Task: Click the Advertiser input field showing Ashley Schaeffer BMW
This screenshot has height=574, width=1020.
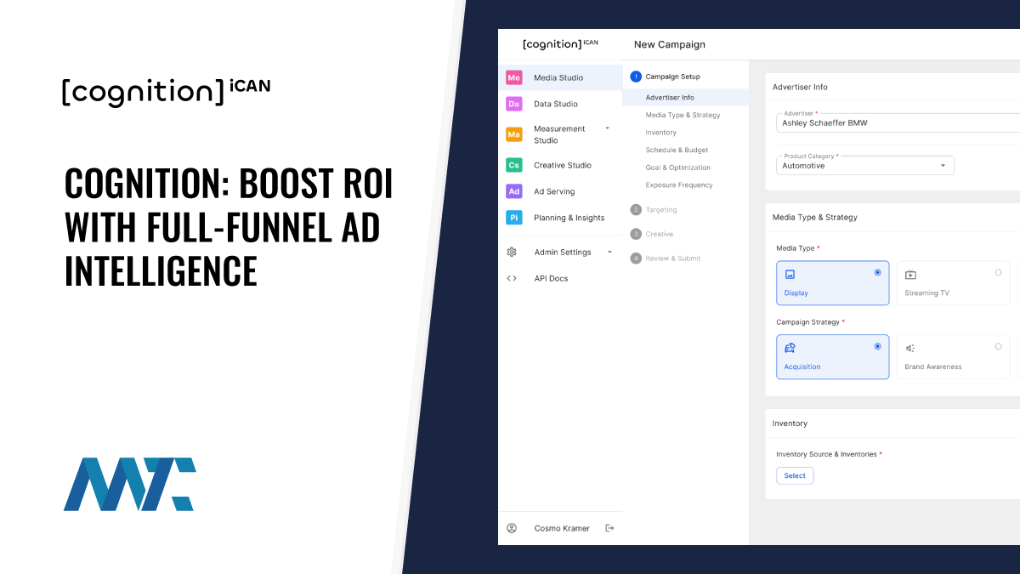Action: (898, 122)
